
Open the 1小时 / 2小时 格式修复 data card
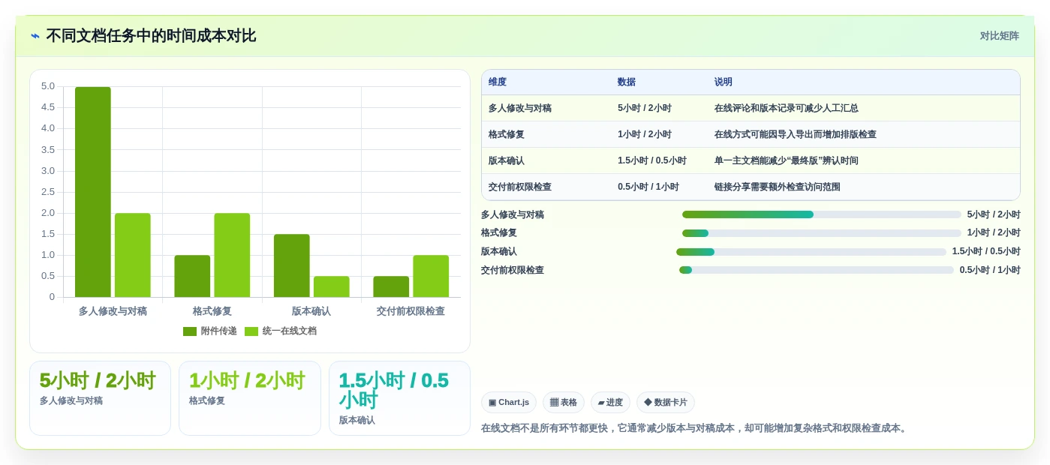pyautogui.click(x=250, y=398)
